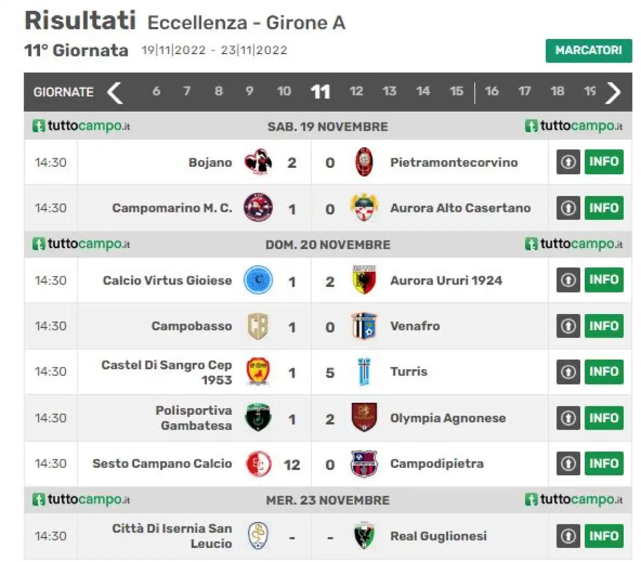The height and width of the screenshot is (562, 641).
Task: Open the MARCATORI button
Action: tap(588, 51)
